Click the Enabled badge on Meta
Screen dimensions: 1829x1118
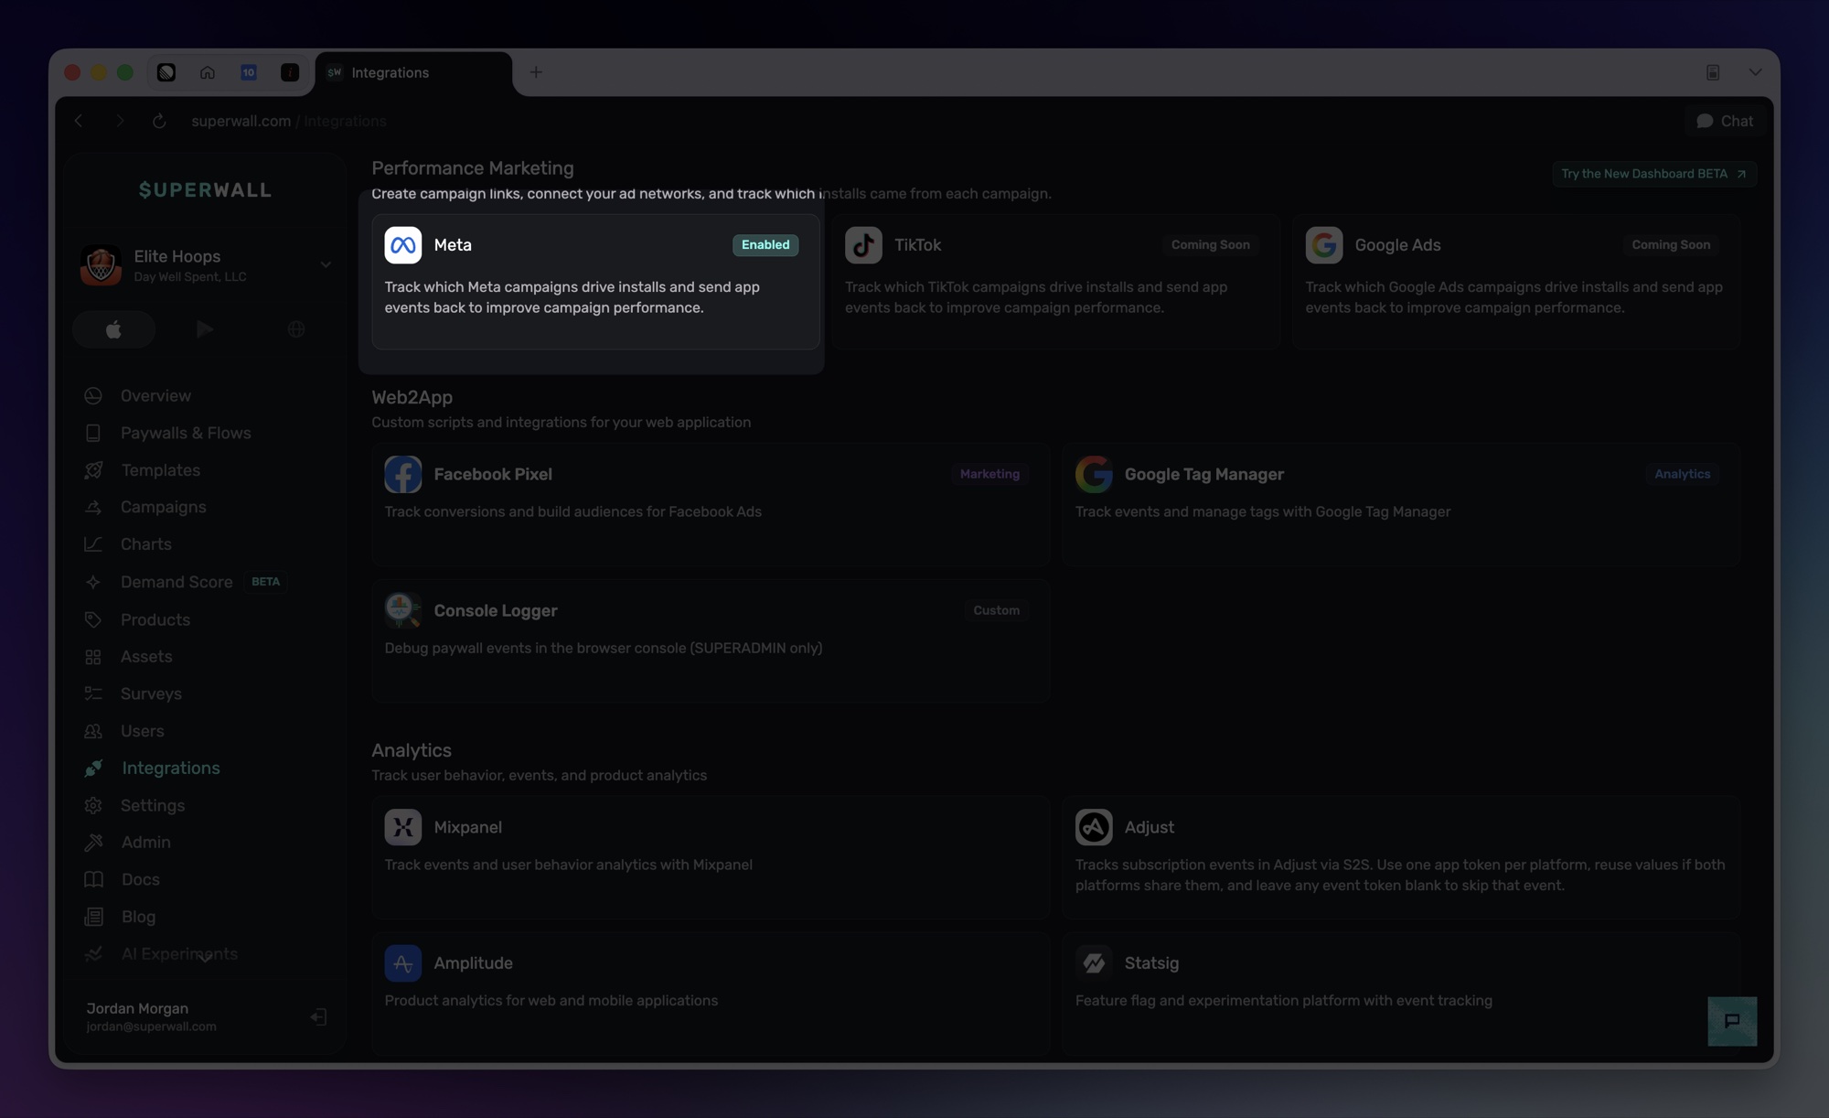pyautogui.click(x=765, y=245)
